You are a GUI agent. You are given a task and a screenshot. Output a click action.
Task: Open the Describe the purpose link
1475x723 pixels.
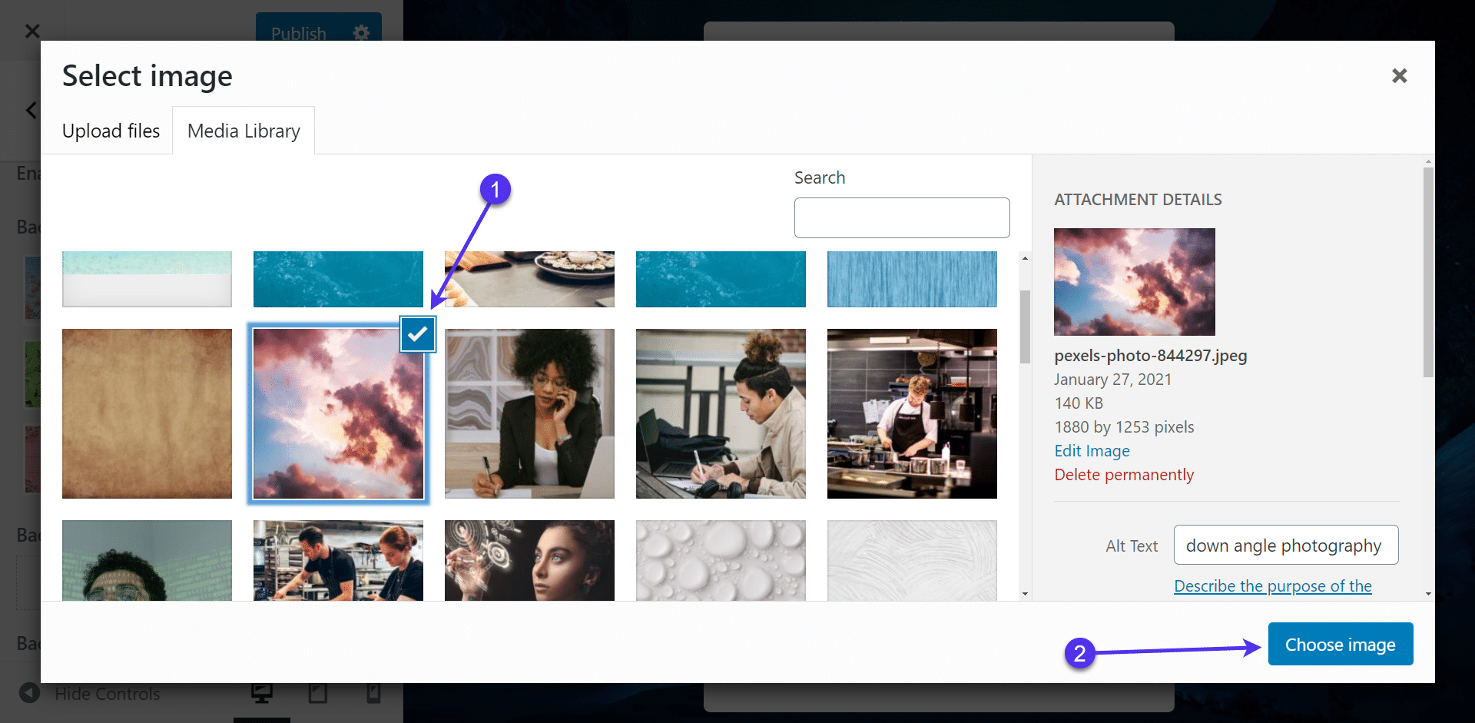[x=1272, y=585]
